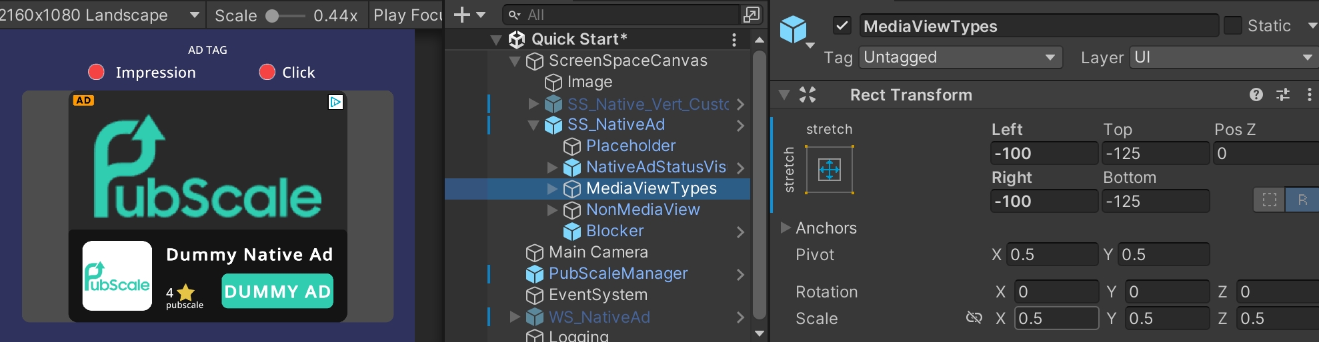Toggle raw edit mode R button
The image size is (1319, 342).
pos(1302,200)
